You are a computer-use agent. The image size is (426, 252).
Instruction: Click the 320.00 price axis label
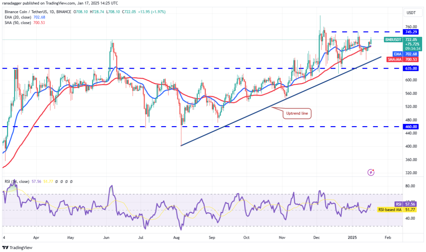[411, 173]
